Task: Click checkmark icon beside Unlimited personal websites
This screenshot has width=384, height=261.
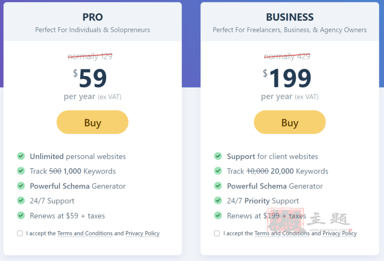Action: pyautogui.click(x=21, y=156)
